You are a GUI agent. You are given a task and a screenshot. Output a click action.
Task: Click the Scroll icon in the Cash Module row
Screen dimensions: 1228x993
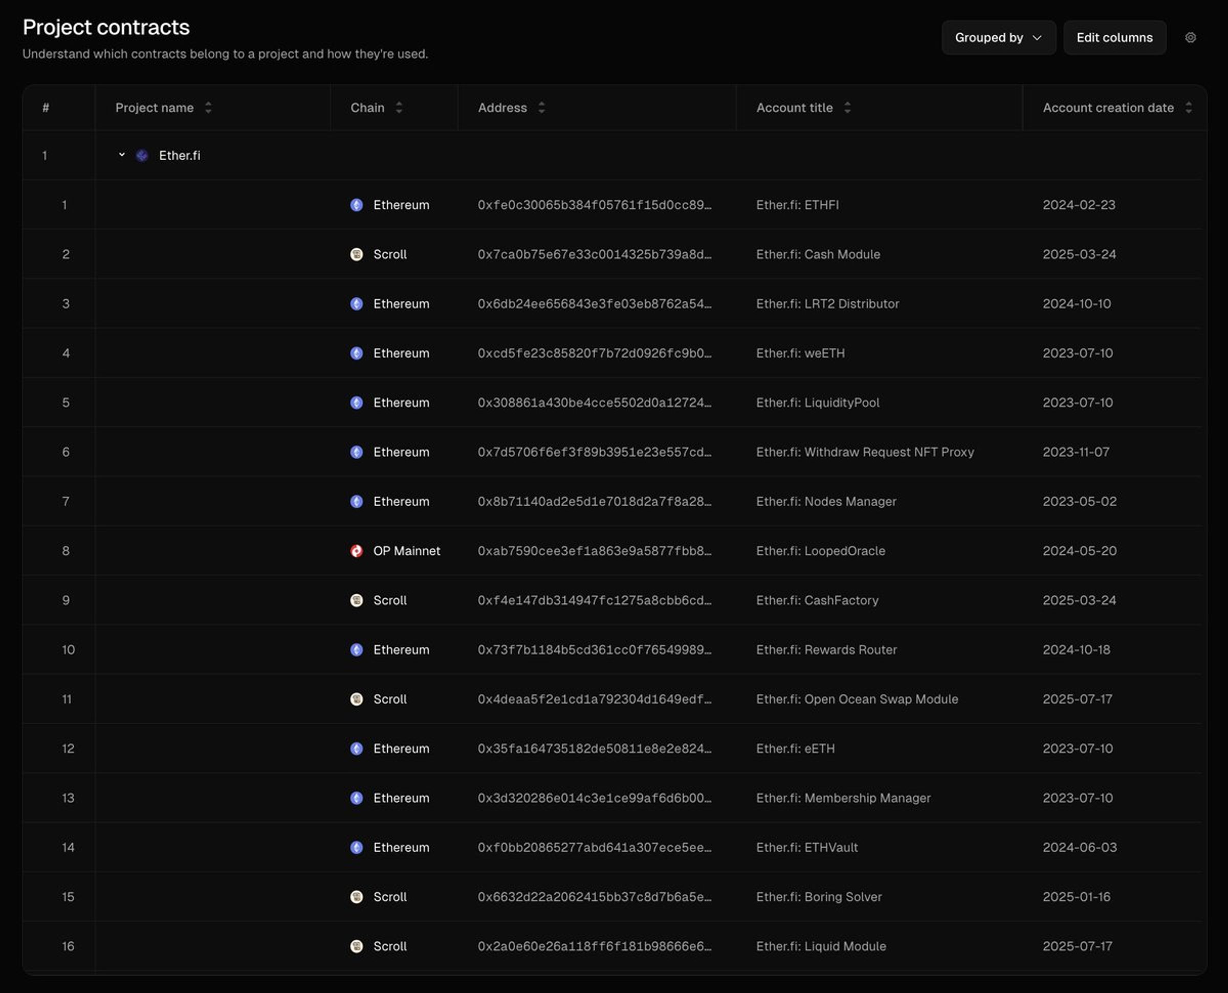356,254
